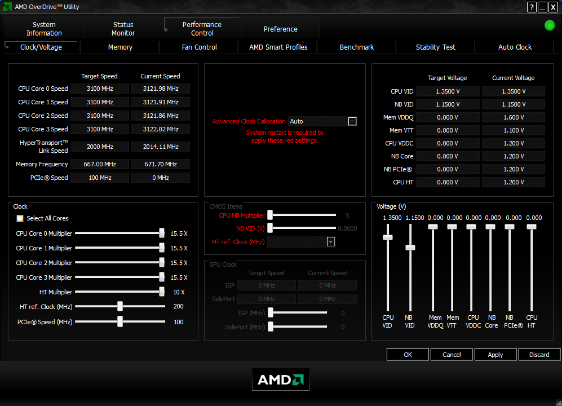Click the CPU Core 0 Multiplier slider handle
The width and height of the screenshot is (562, 406).
[162, 233]
